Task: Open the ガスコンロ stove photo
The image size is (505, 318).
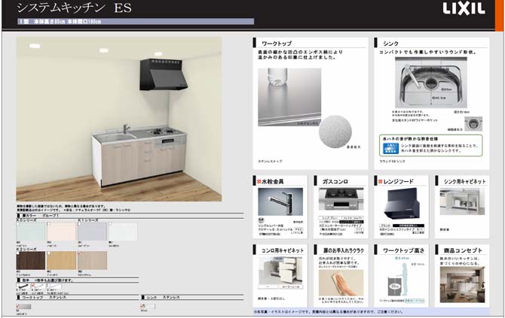Action: pos(341,198)
